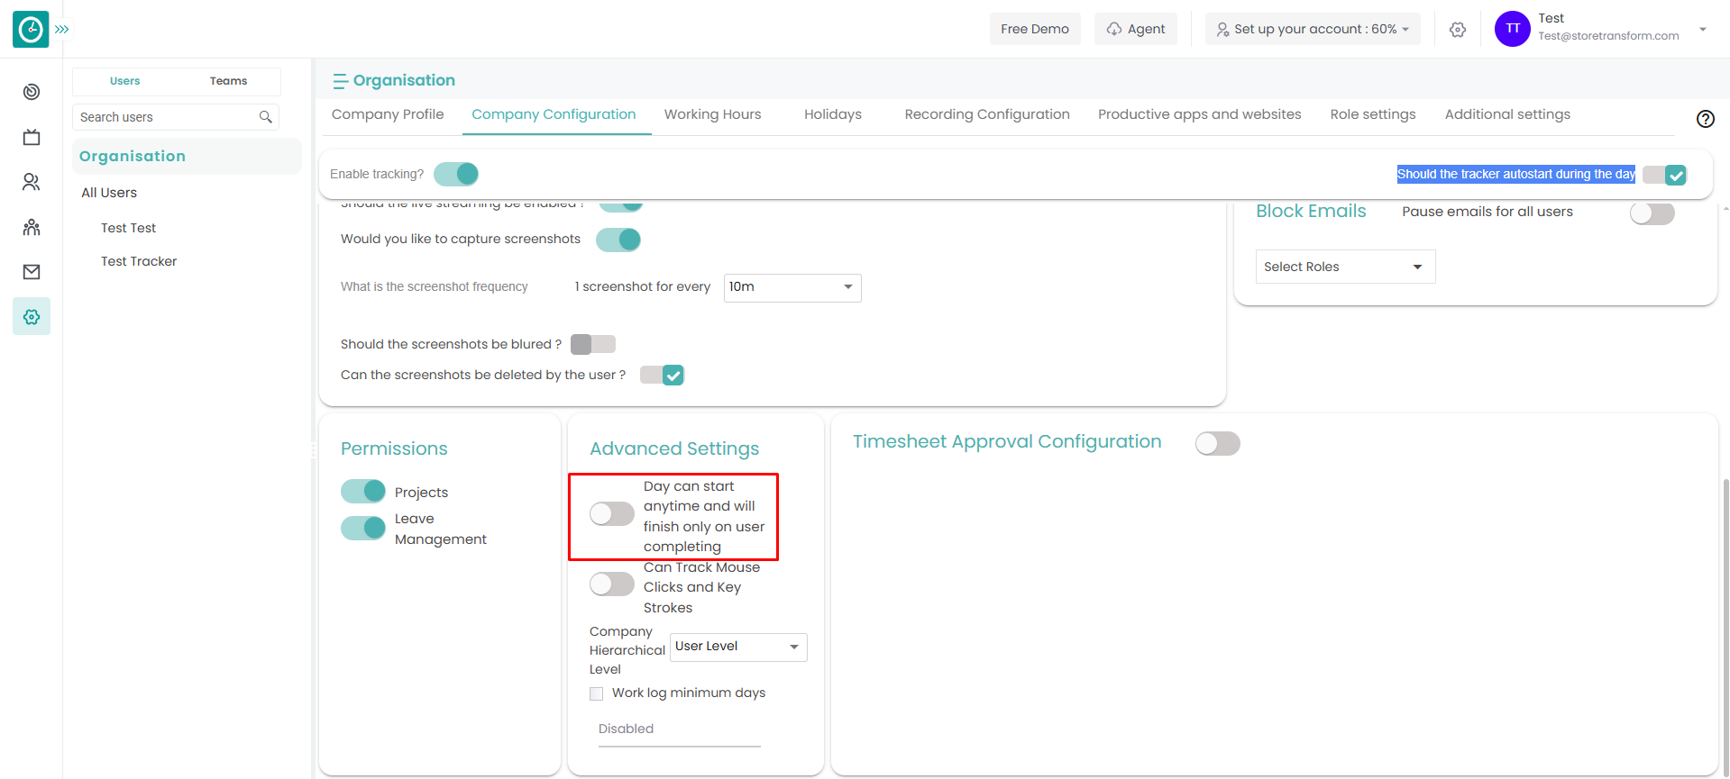Viewport: 1730px width, 779px height.
Task: Open Recording Configuration tab
Action: [987, 114]
